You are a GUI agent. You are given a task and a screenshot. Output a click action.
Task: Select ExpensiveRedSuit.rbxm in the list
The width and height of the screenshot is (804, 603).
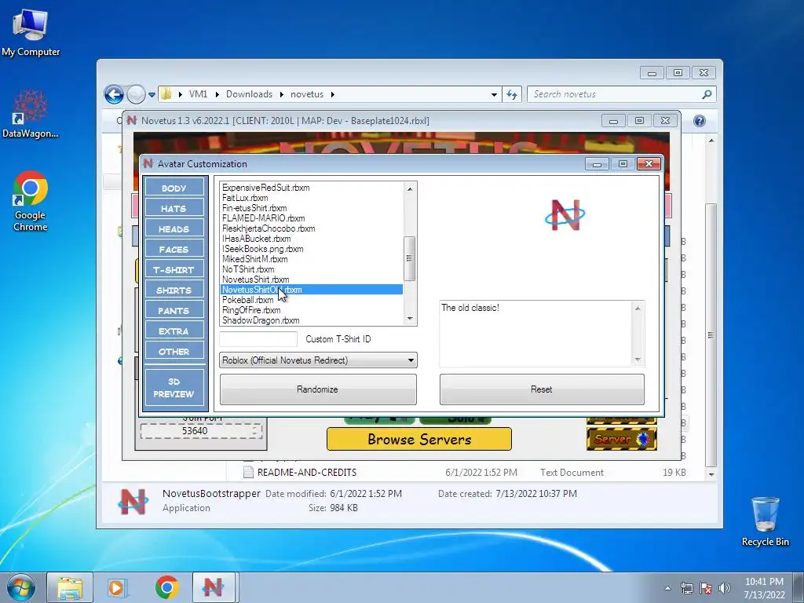coord(311,188)
